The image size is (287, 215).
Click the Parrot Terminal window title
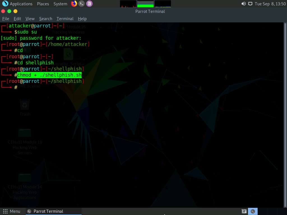[x=150, y=11]
